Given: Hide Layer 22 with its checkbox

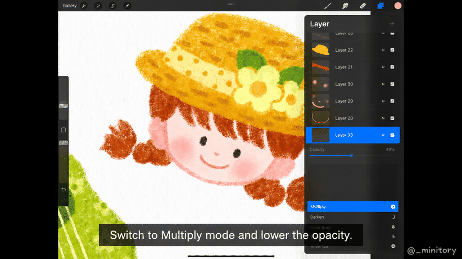Looking at the screenshot, I should click(x=392, y=50).
